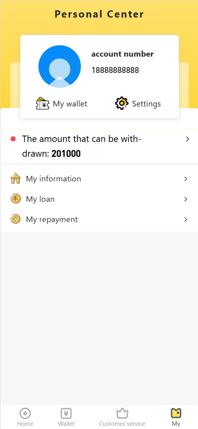Open My loan via its right chevron
The image size is (198, 429).
(x=186, y=199)
